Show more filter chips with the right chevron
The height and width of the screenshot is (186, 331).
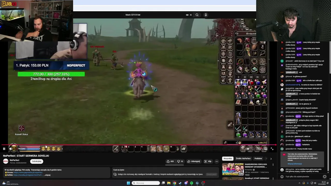coord(271,159)
